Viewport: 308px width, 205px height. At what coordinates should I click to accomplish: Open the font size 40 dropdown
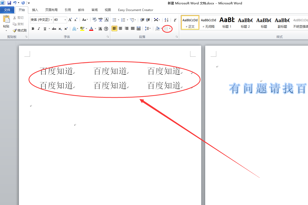(65, 20)
